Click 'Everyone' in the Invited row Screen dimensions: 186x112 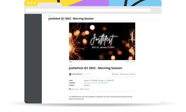point(87,85)
